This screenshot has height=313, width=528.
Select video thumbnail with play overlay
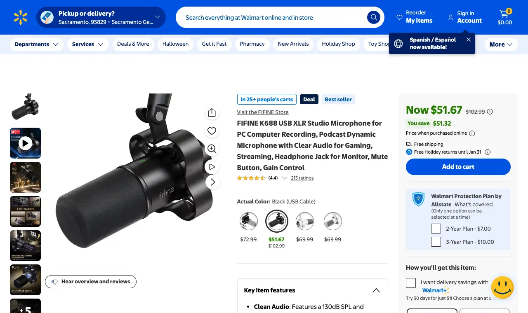pos(25,143)
